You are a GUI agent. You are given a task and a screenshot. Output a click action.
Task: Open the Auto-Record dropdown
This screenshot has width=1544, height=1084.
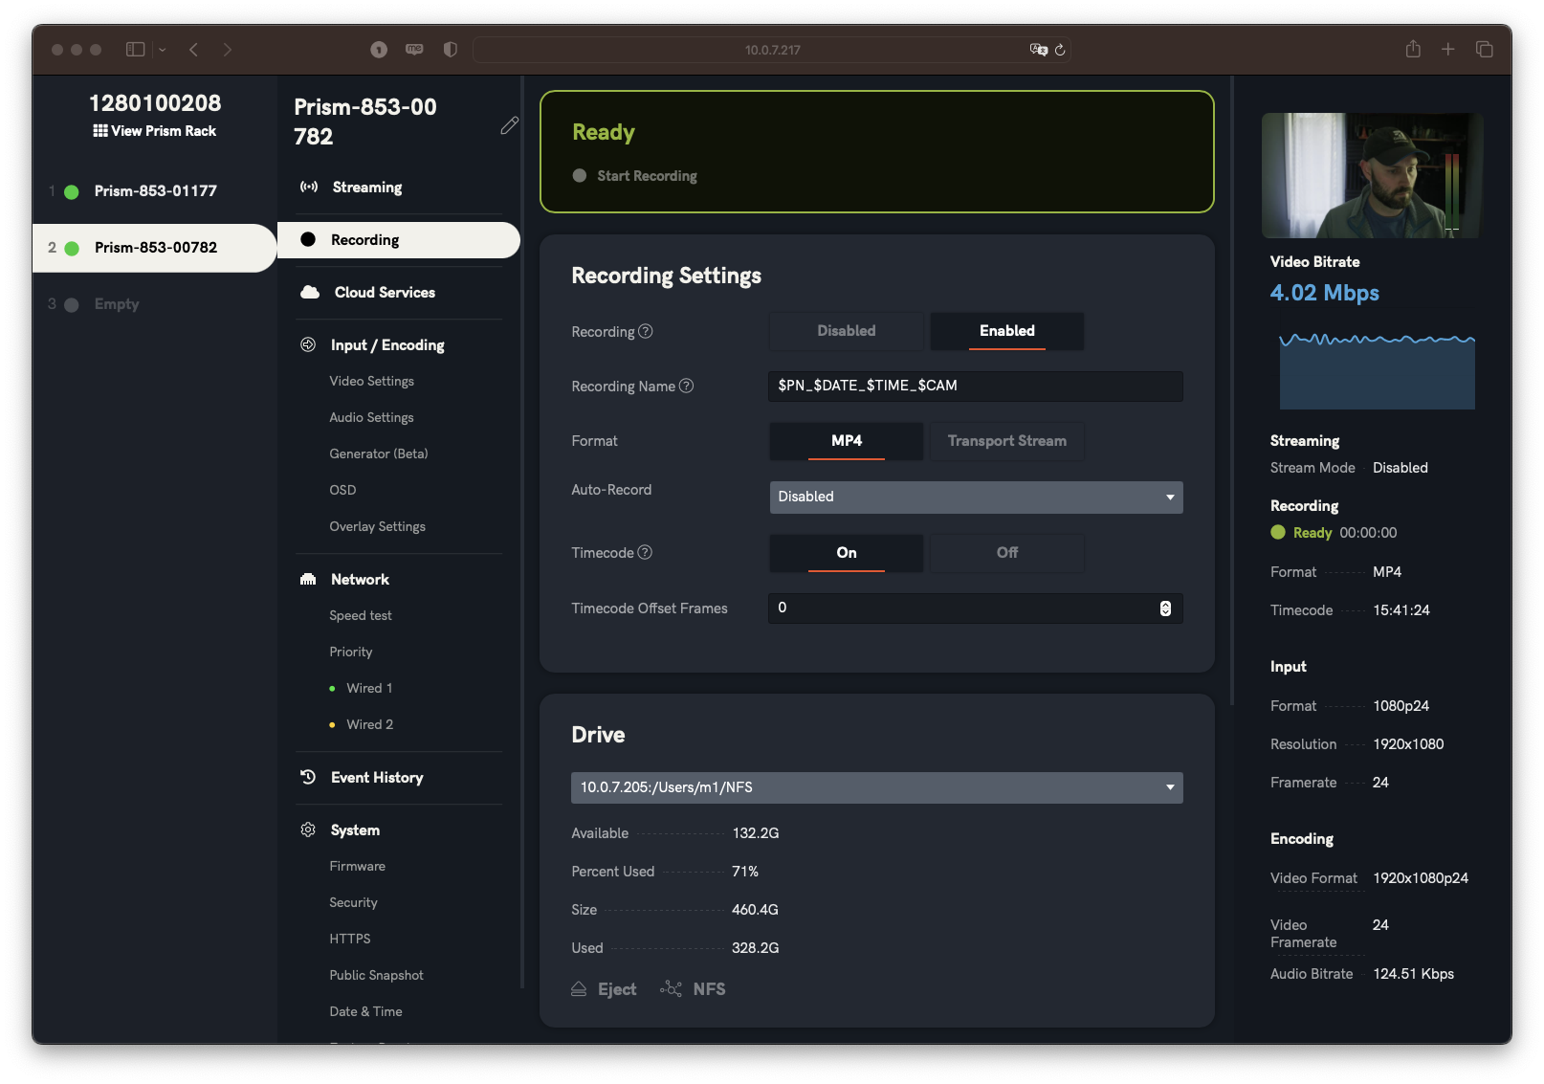[x=976, y=497]
